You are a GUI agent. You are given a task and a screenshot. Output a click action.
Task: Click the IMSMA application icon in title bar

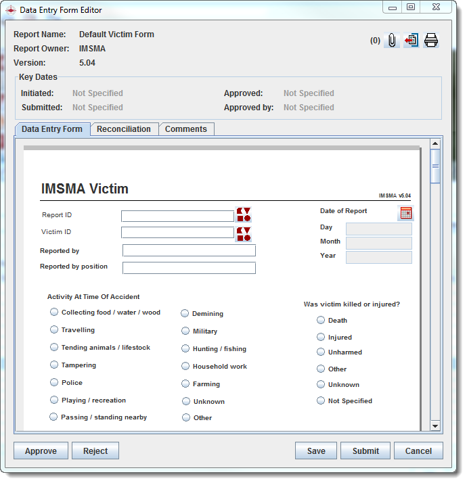click(x=10, y=10)
